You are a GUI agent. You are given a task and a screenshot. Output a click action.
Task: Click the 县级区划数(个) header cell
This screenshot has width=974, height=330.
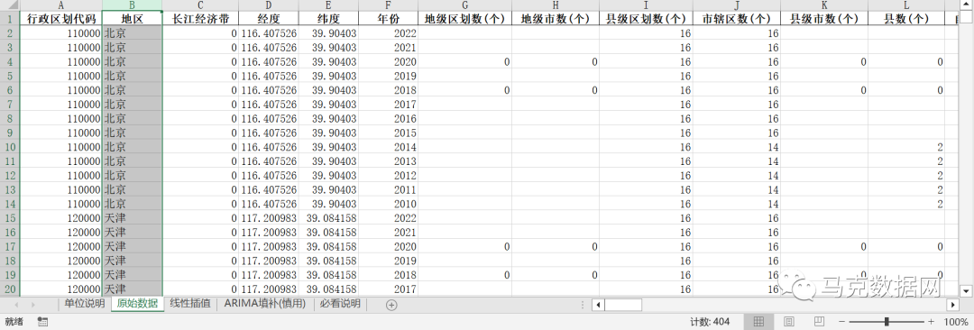tap(646, 19)
